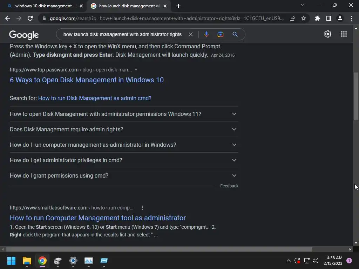Close the windows 10 disk management tab
Viewport: 359px width, 269px height.
(x=81, y=6)
